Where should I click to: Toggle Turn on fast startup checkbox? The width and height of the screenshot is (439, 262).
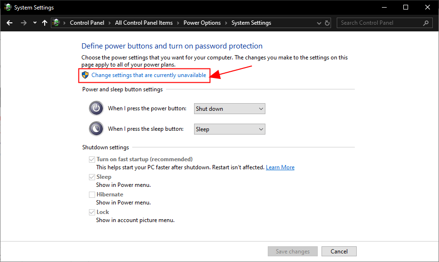pos(92,159)
